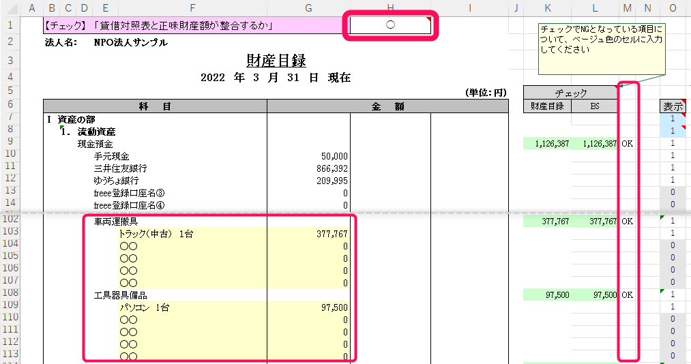
Task: Click the 金 額 table header
Action: pos(388,106)
